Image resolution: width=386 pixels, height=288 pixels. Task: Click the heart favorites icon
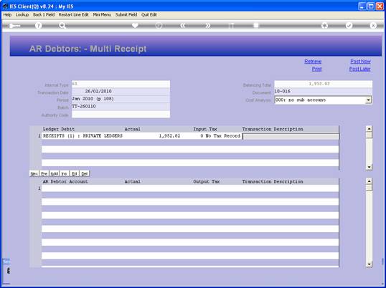135,25
